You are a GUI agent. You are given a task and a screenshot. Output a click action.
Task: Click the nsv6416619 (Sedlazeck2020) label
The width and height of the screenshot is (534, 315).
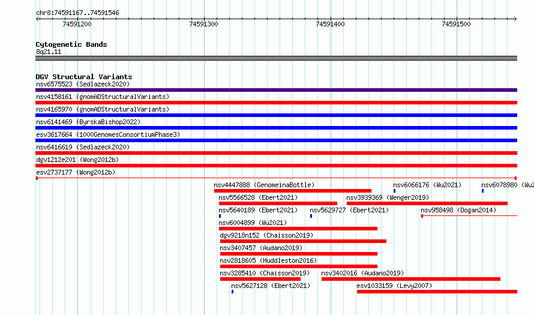click(83, 147)
